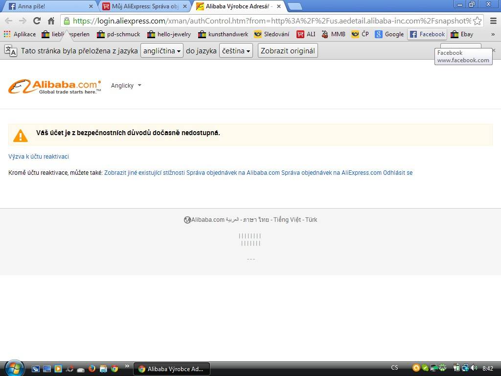Screen dimensions: 501x376
Task: Open the Sledování bookmark
Action: [x=272, y=34]
